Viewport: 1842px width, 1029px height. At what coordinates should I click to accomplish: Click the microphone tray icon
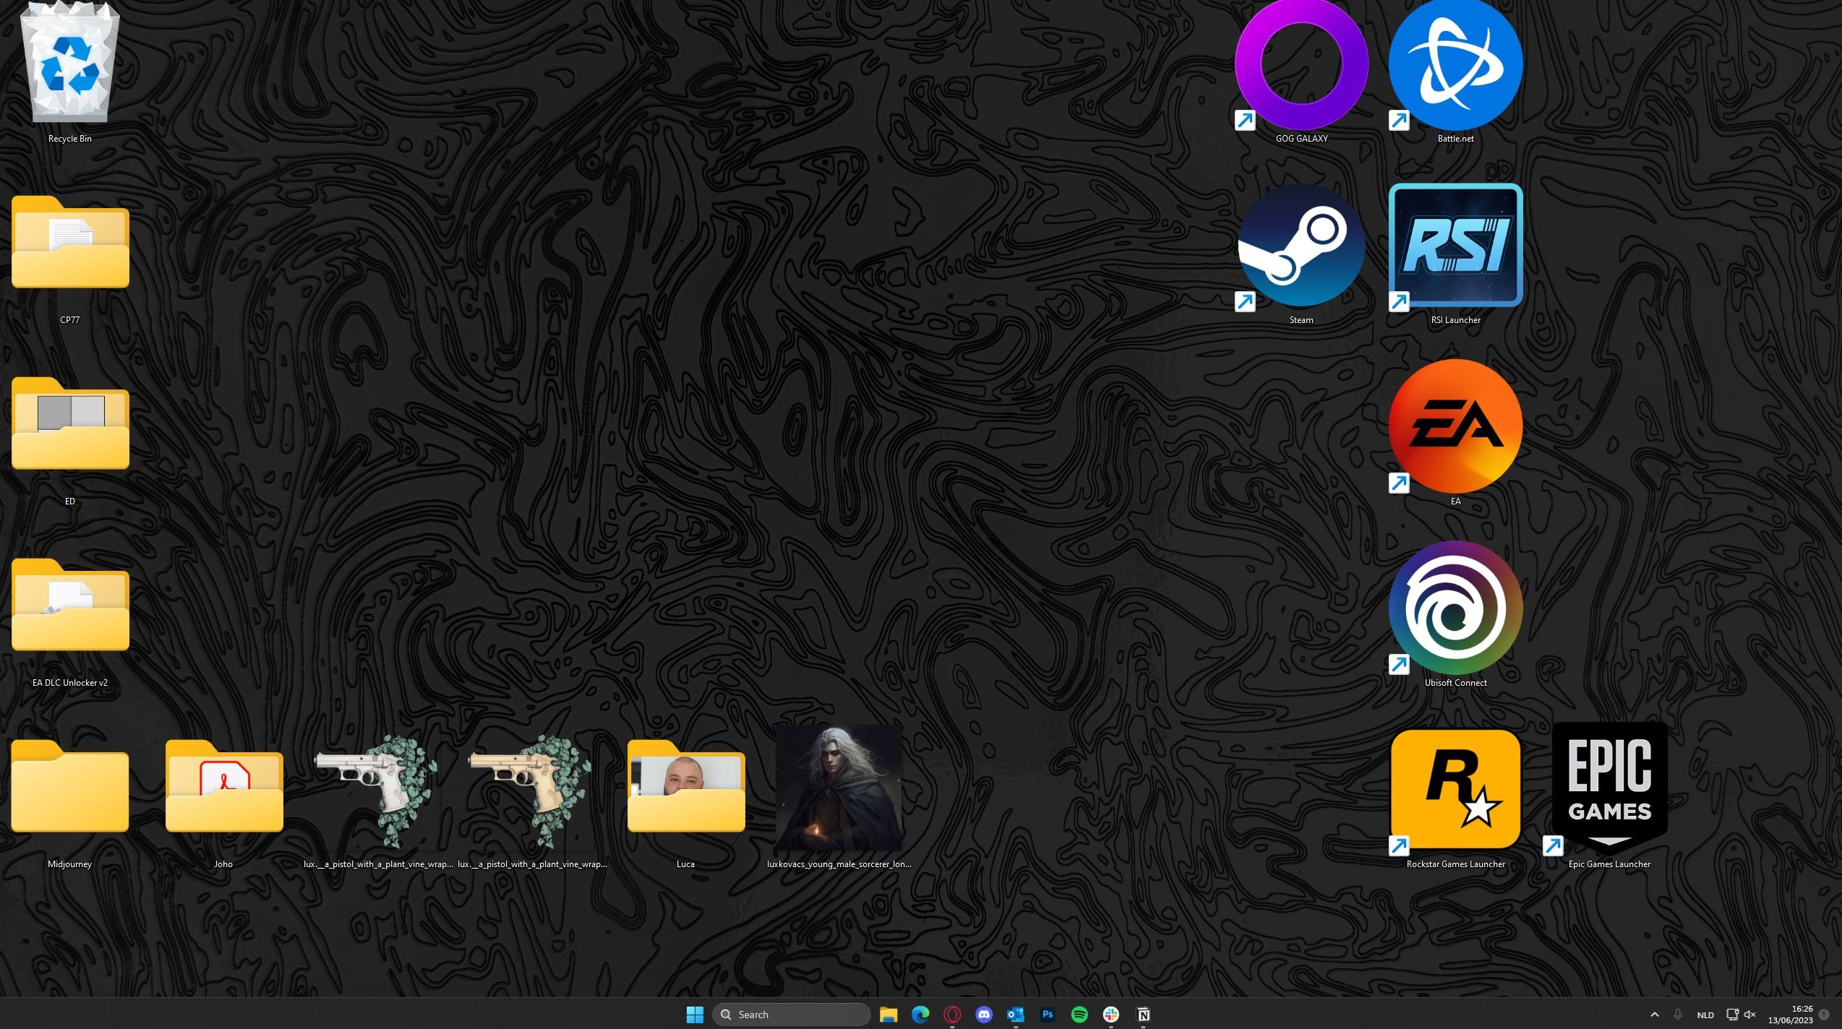pos(1678,1015)
